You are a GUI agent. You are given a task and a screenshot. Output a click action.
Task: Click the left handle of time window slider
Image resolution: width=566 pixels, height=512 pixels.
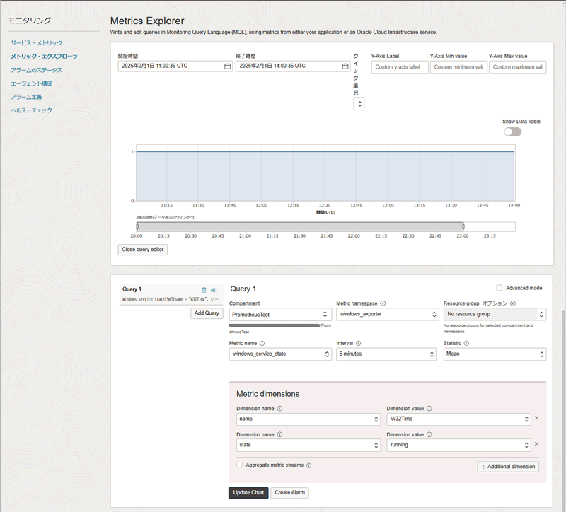click(137, 226)
